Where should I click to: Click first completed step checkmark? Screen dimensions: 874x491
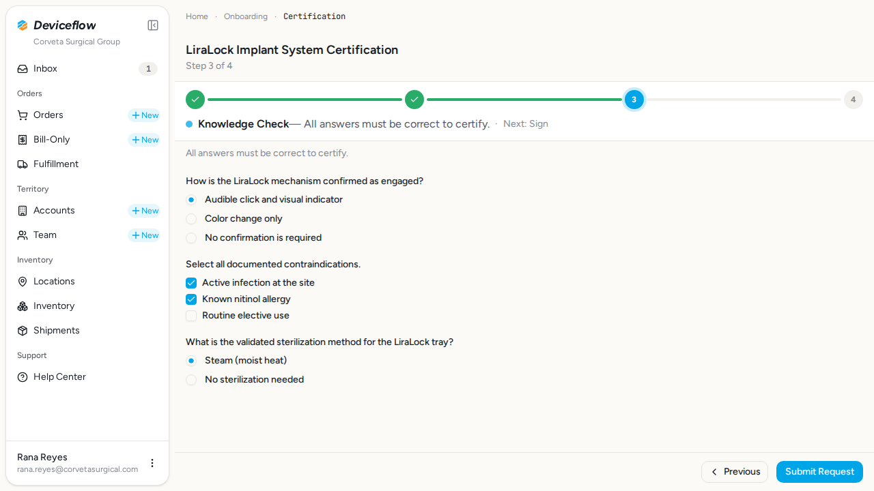(x=195, y=100)
